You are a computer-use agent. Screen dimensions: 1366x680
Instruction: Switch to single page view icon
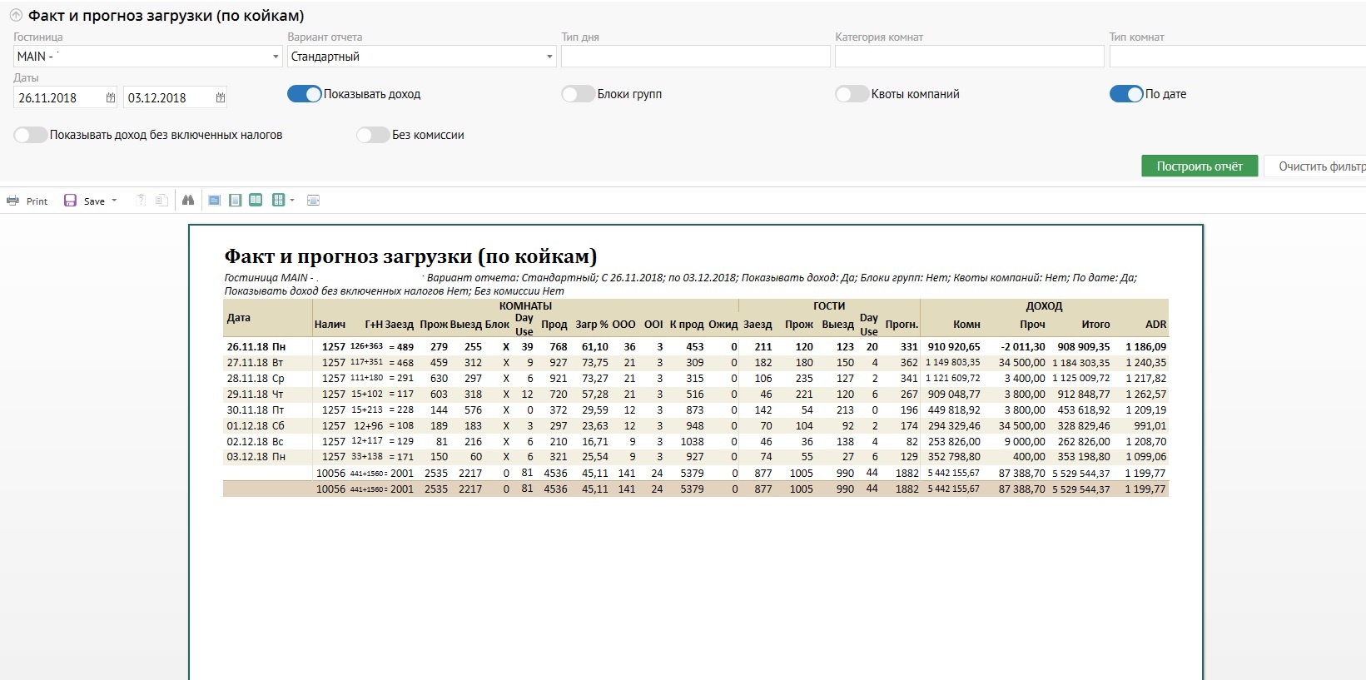pos(236,201)
